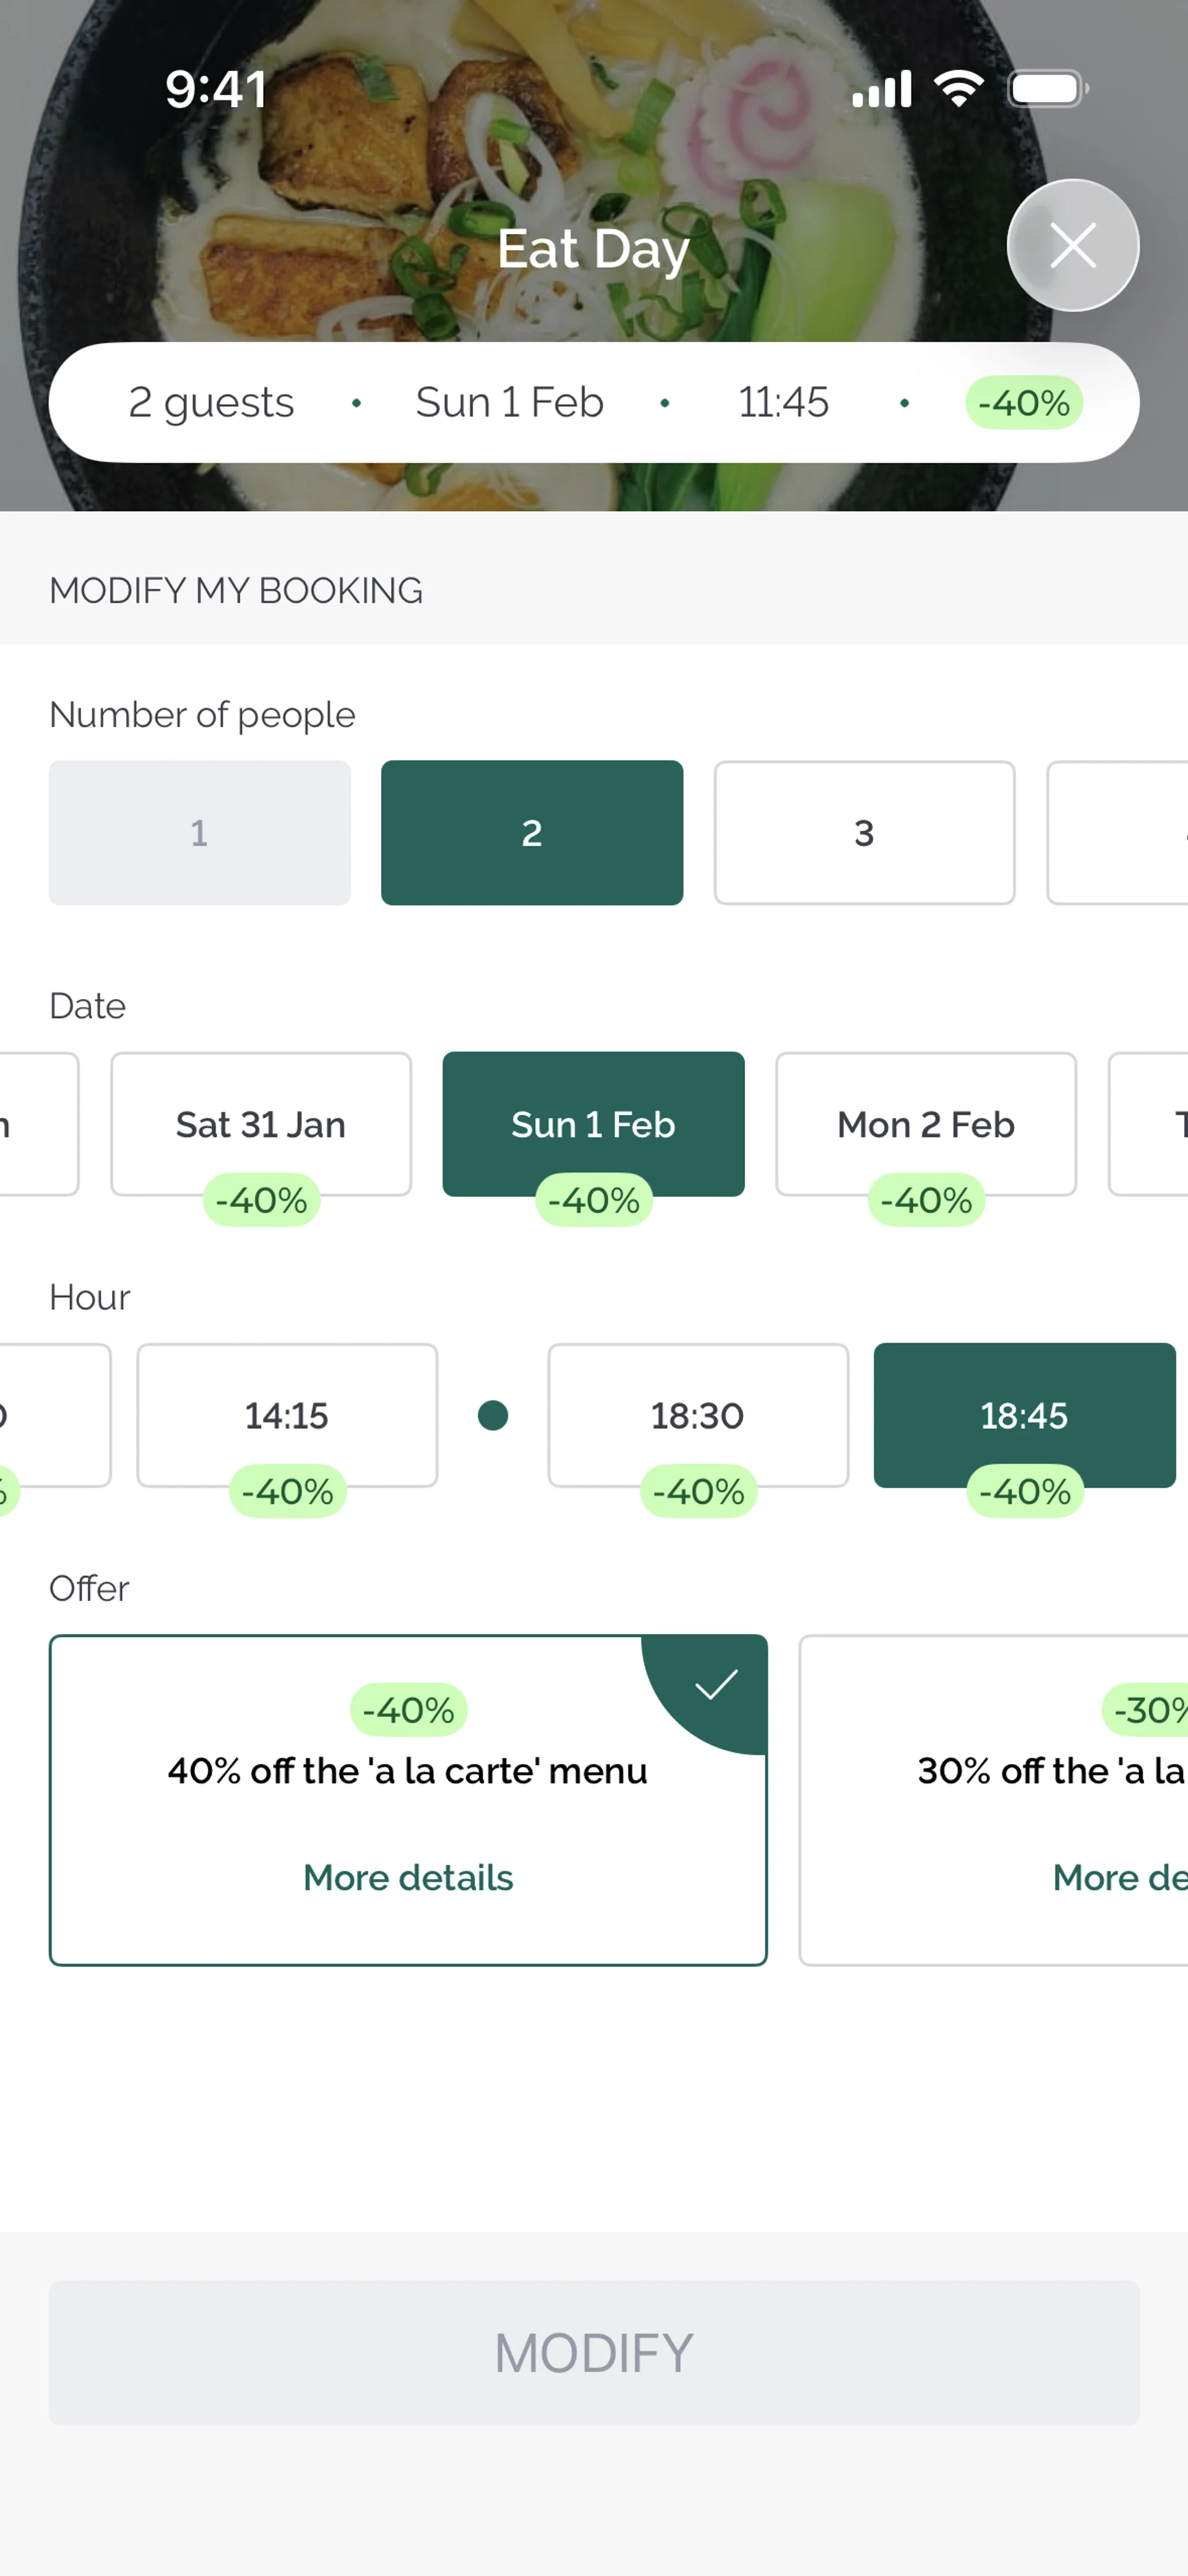The height and width of the screenshot is (2576, 1188).
Task: Tap the Wi-Fi icon in status bar
Action: pos(959,89)
